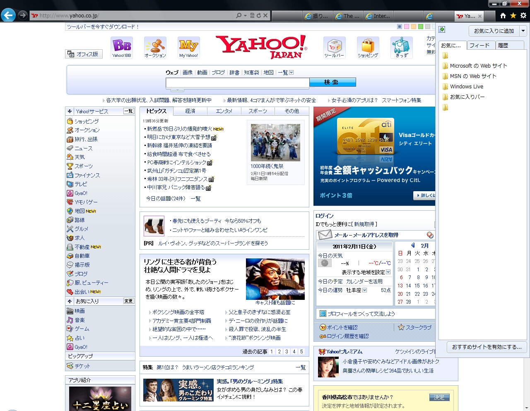Image resolution: width=530 pixels, height=411 pixels.
Task: Select the green page color theme swatch
Action: pos(421,27)
